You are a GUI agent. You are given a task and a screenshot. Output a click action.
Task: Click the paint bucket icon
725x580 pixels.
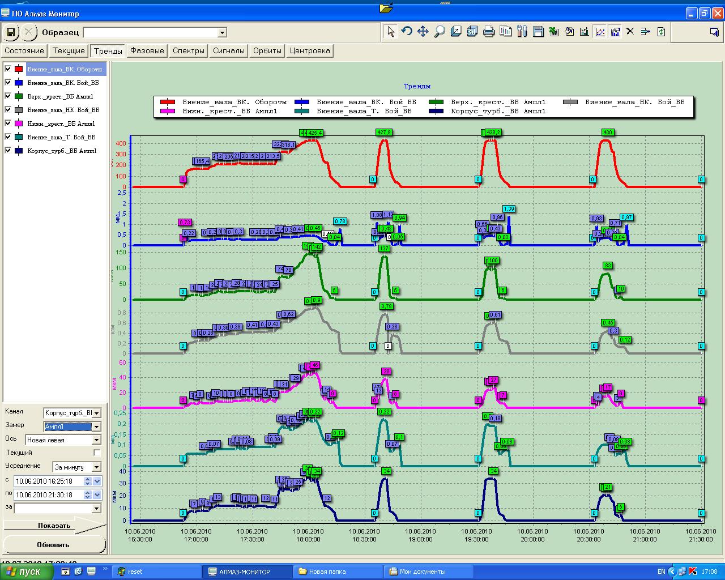[x=570, y=32]
